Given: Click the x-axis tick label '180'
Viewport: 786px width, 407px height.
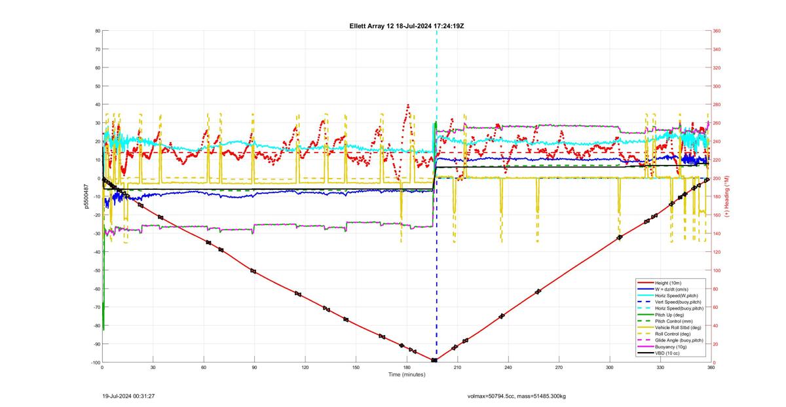Looking at the screenshot, I should (x=407, y=367).
